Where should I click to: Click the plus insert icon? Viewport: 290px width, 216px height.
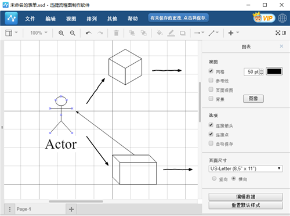tap(231, 33)
